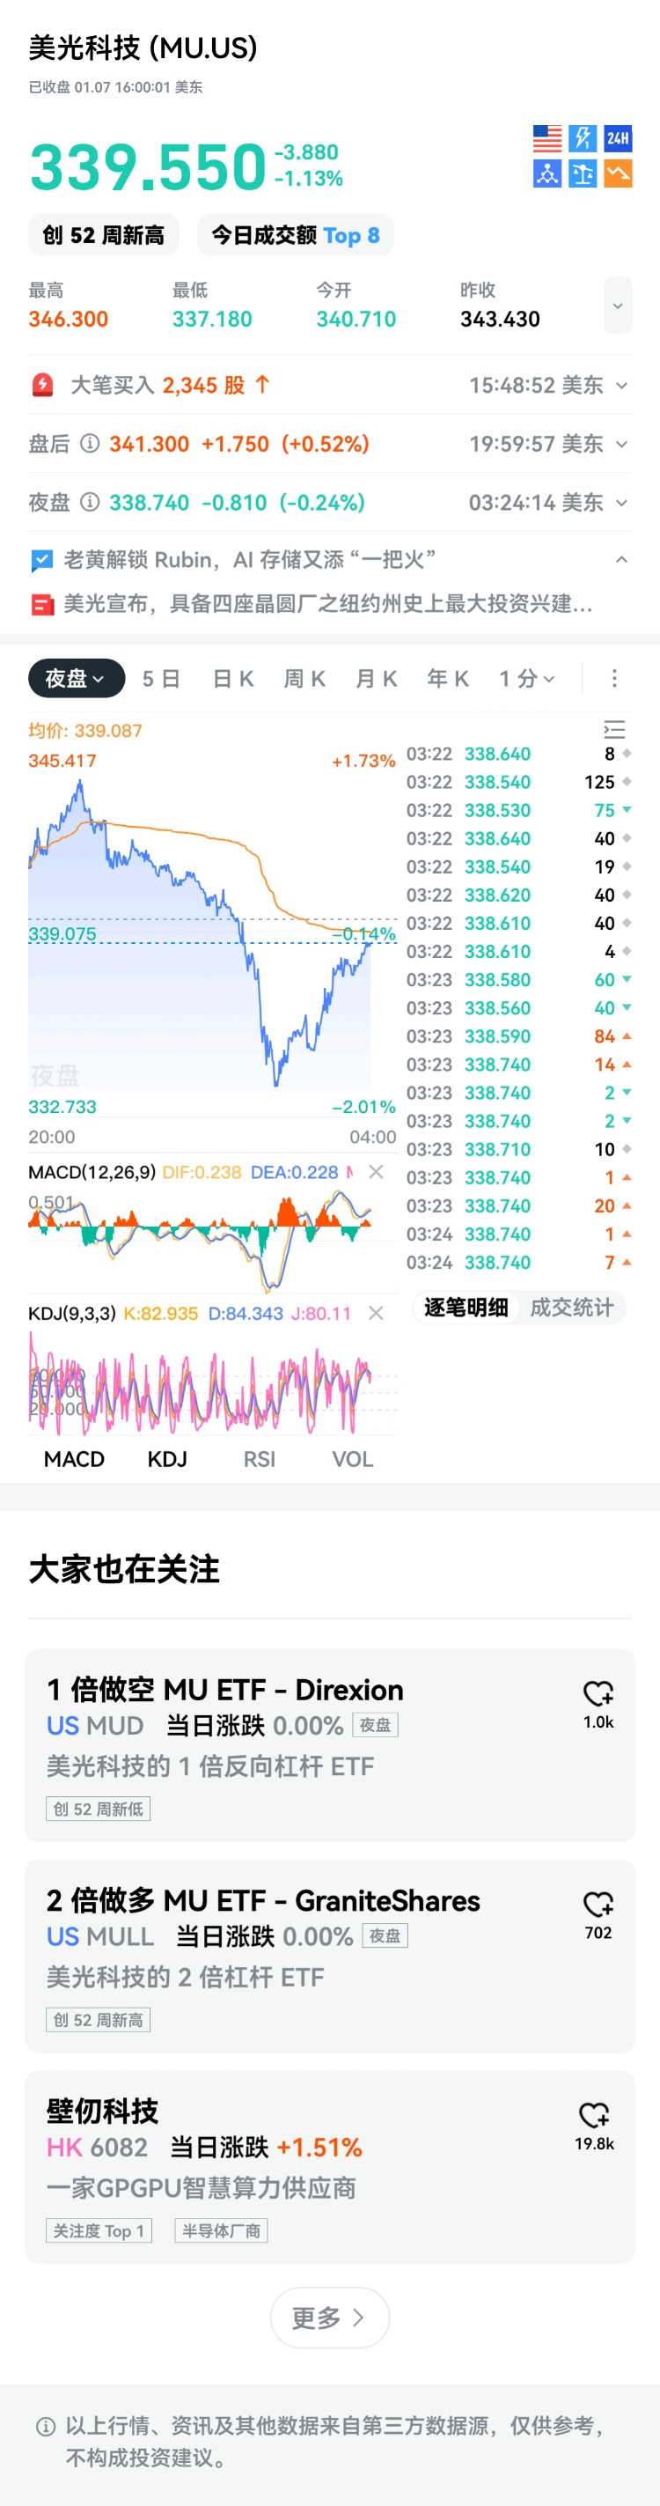The image size is (660, 2506).
Task: Open the 壁仞科技 stock card
Action: 329,2166
